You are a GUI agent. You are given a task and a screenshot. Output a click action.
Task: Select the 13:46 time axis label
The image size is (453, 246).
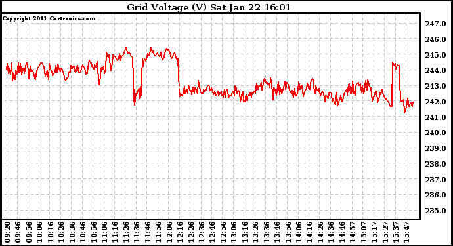click(x=277, y=232)
